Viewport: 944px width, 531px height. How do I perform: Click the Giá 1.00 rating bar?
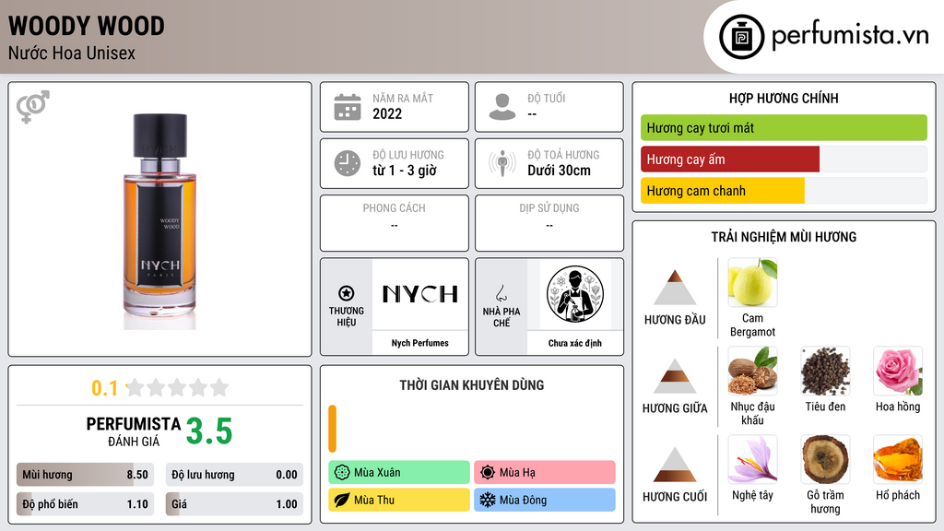click(234, 504)
